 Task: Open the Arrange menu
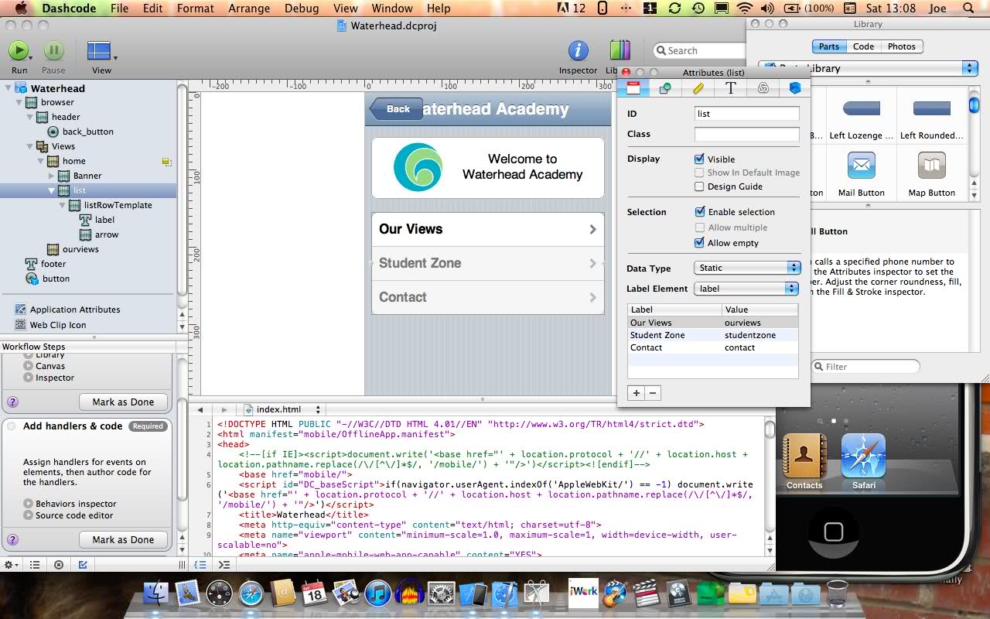(x=249, y=9)
